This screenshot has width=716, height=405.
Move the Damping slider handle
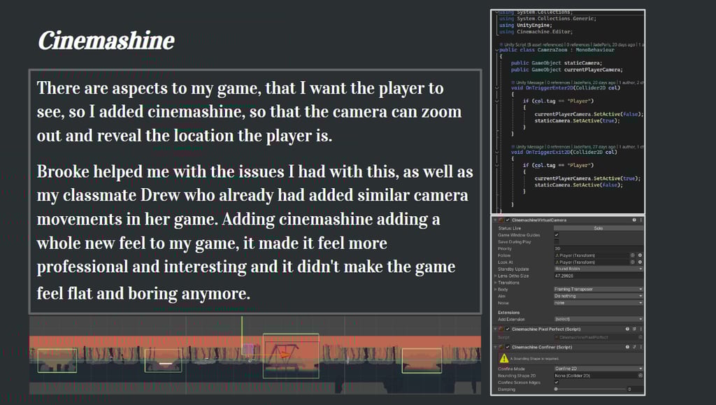coord(556,389)
